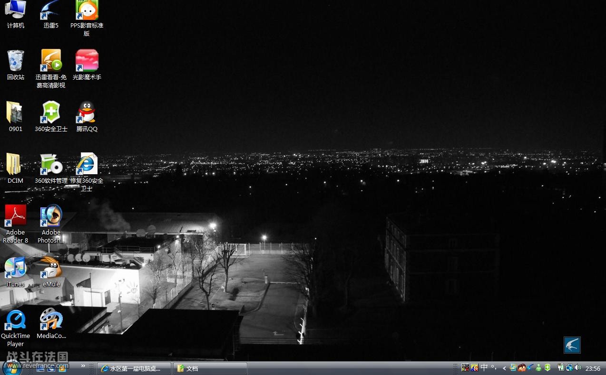Open the 计算机 (Computer) desktop icon

coord(15,14)
